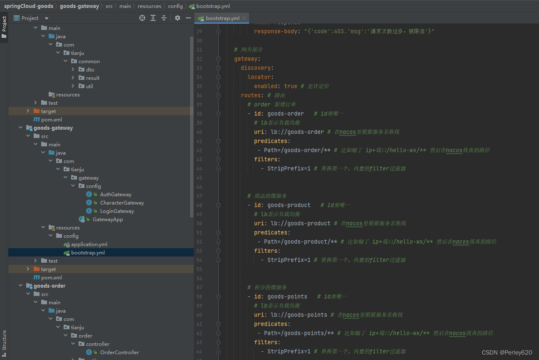Click the Select Opened File crosshair icon

tap(142, 18)
